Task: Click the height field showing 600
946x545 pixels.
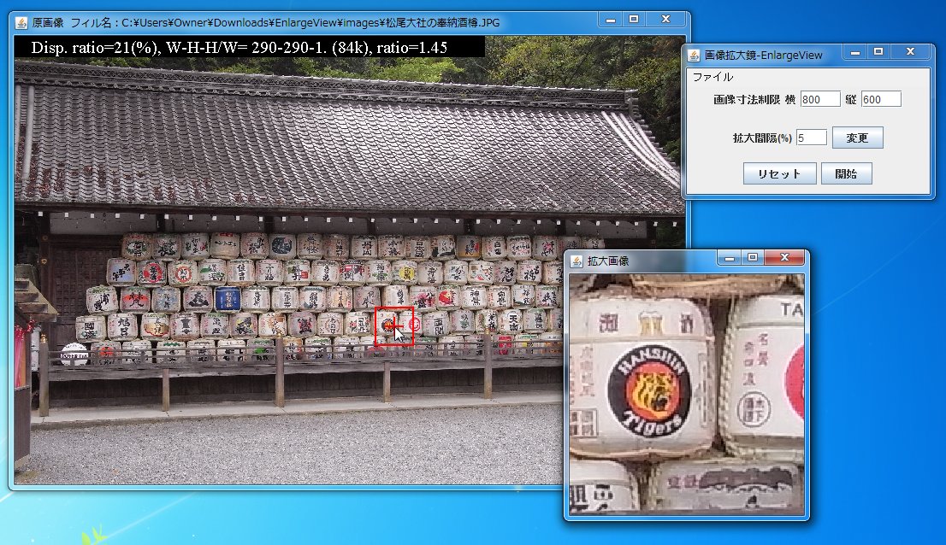Action: click(x=881, y=98)
